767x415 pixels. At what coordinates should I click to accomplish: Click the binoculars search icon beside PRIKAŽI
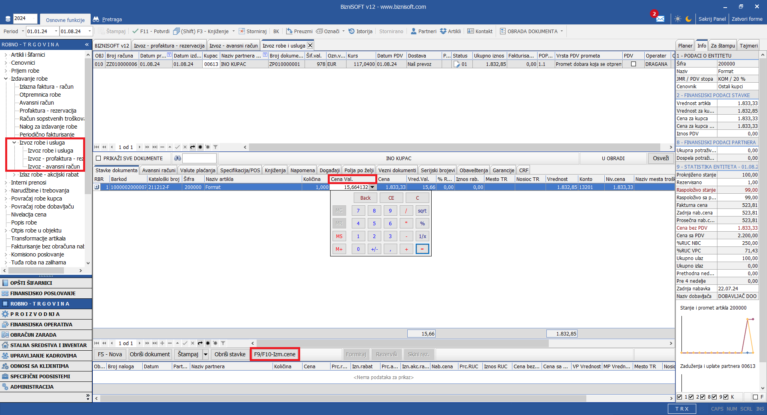pyautogui.click(x=177, y=158)
